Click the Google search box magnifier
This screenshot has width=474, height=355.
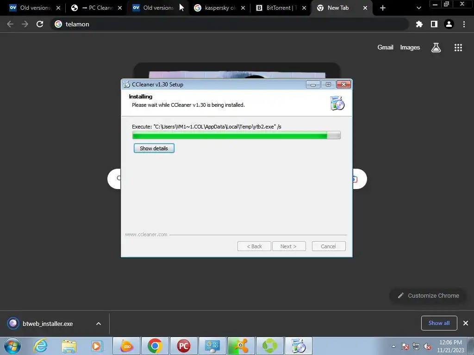tap(118, 178)
